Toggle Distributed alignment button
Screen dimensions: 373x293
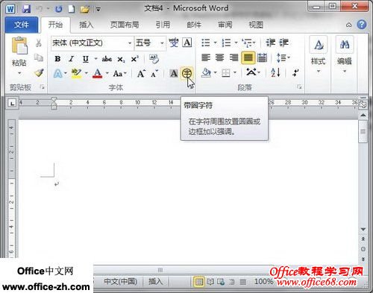262,57
